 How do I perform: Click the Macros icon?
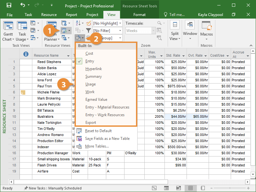coord(206,27)
